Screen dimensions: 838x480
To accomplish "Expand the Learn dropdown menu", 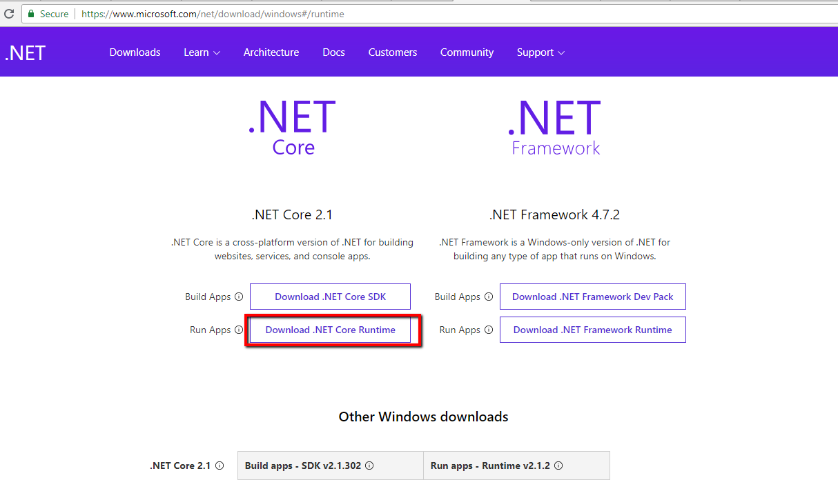I will pos(202,52).
